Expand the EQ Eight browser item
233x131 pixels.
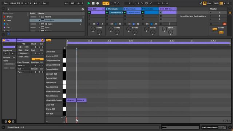pyautogui.click(x=39, y=24)
